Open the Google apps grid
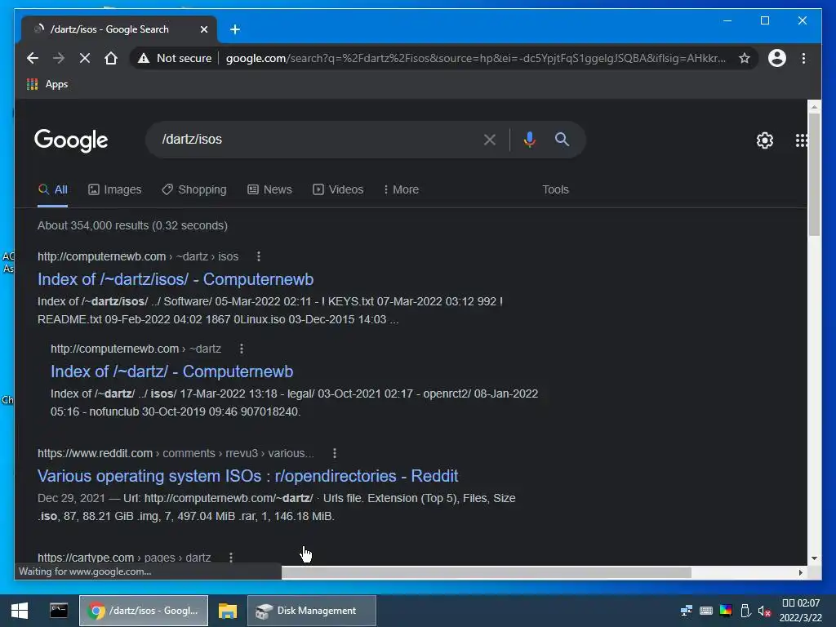This screenshot has height=627, width=836. point(802,140)
